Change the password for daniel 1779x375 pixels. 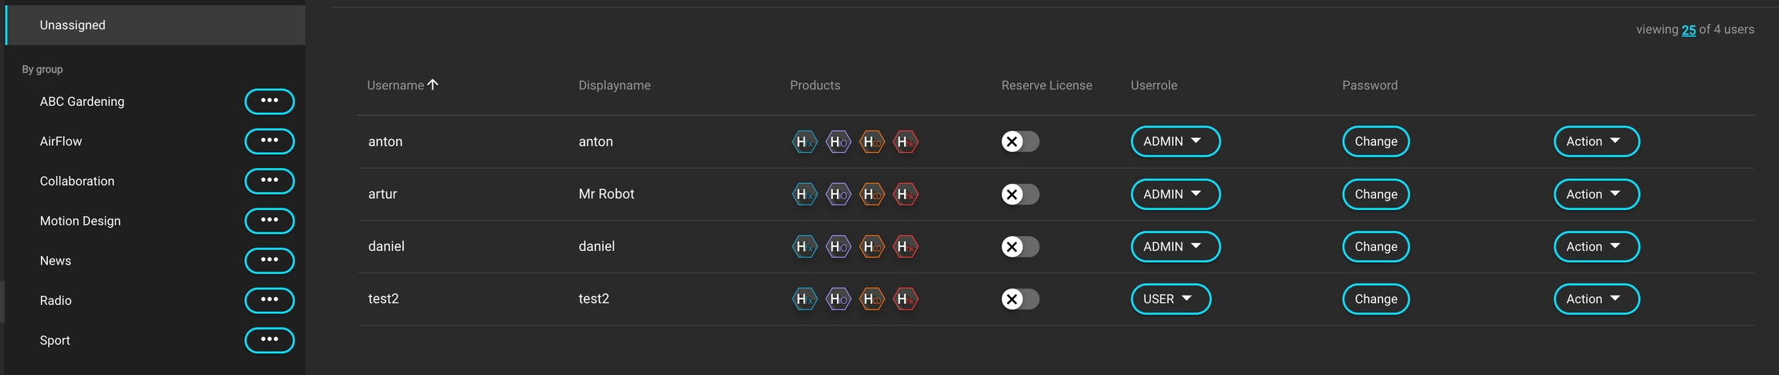[x=1375, y=247]
